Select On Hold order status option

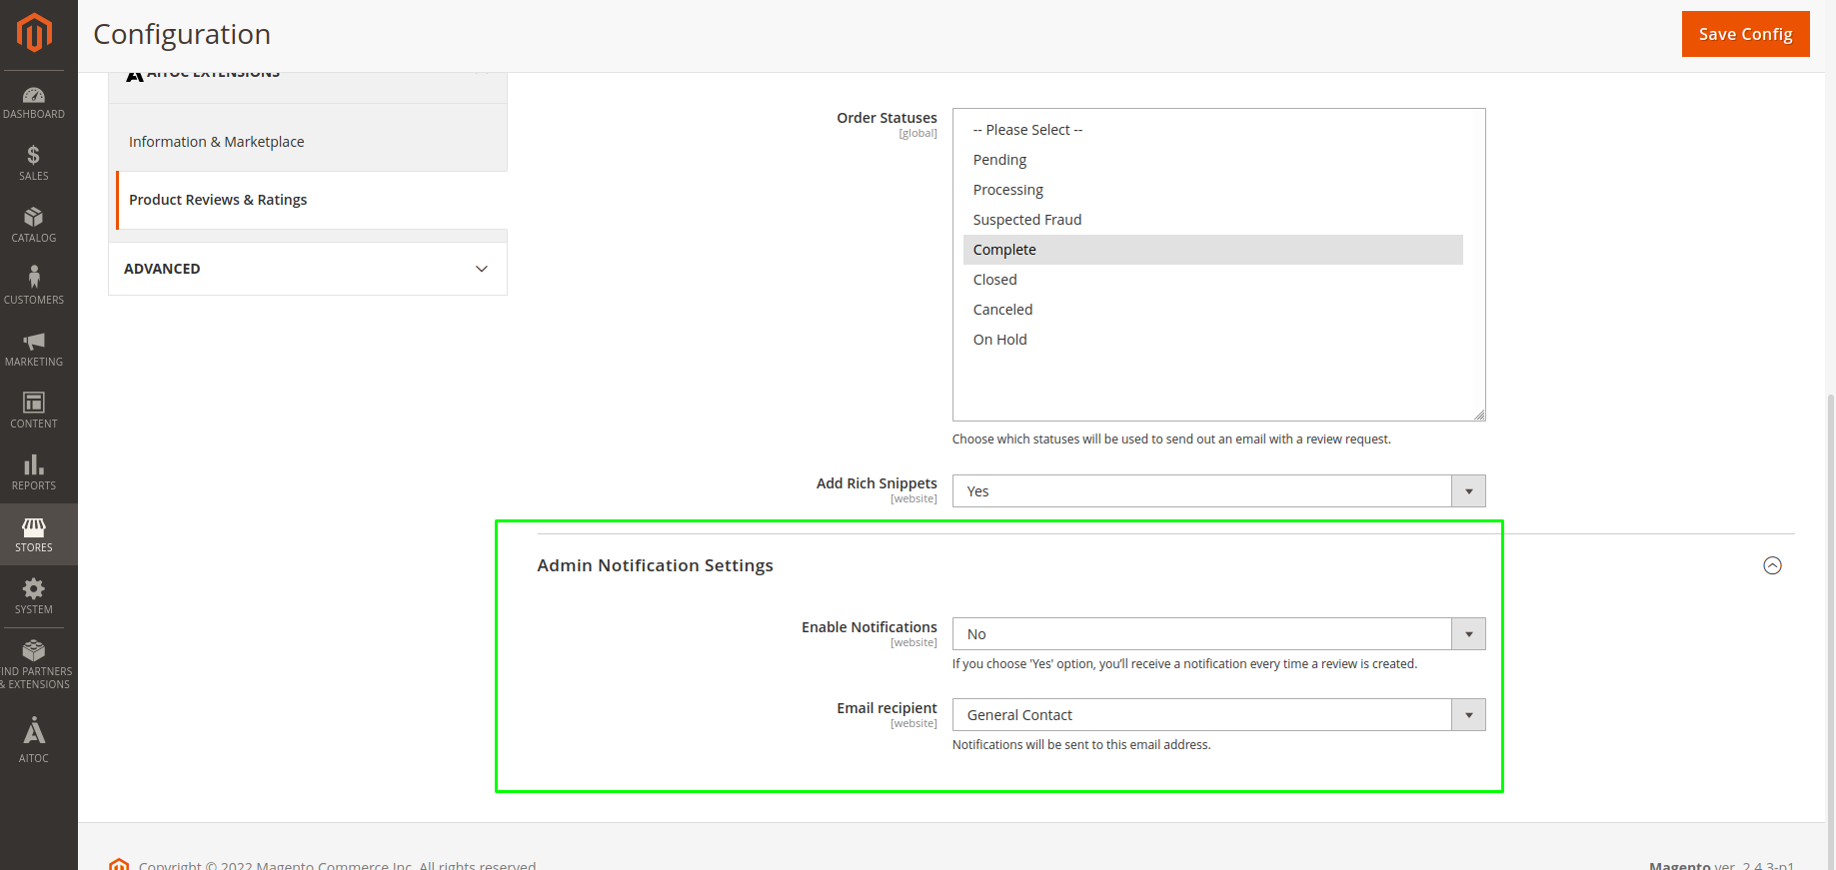pos(1212,340)
